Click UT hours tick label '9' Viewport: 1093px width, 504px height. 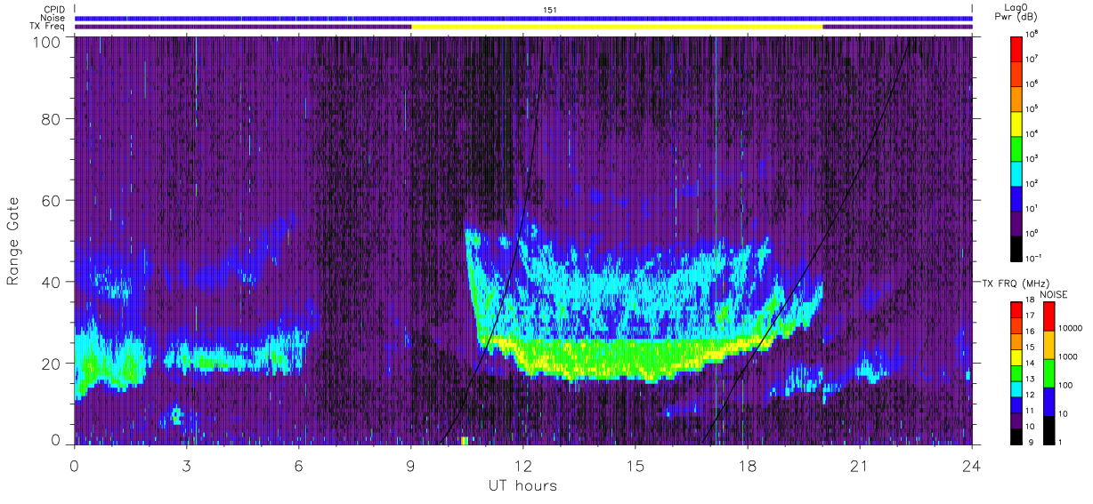411,465
